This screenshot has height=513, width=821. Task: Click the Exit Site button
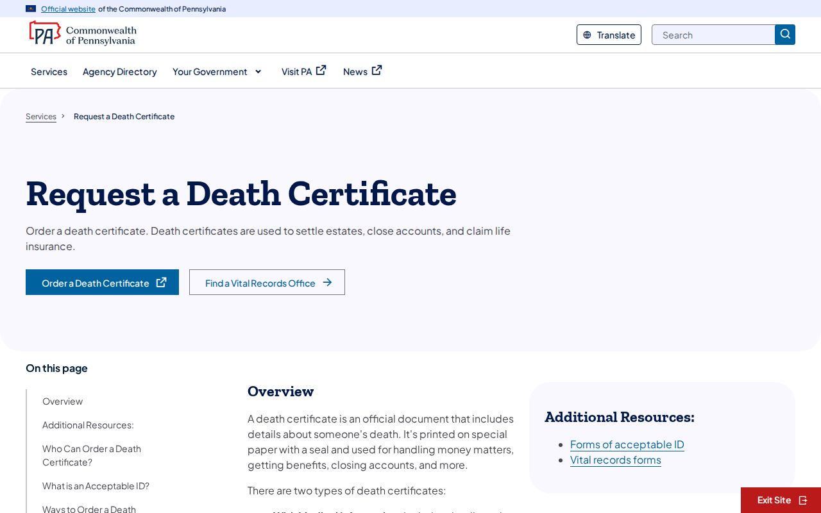(781, 500)
